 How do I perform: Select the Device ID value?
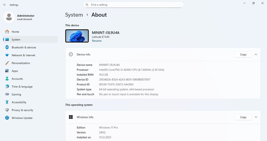click(125, 79)
